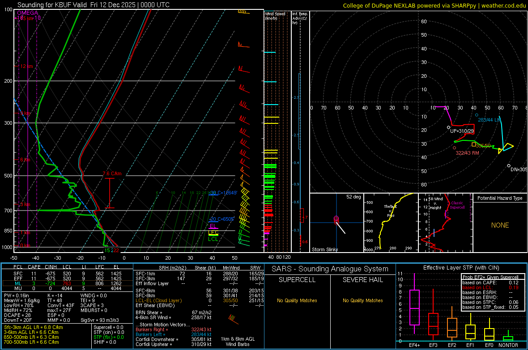Click the Theta-E v. Pres label
528x350 pixels.
point(390,211)
